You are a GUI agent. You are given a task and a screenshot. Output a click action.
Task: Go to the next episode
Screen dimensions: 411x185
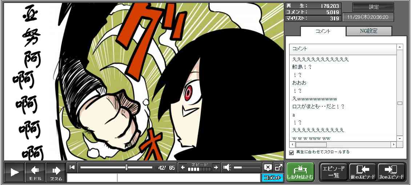pos(392,172)
